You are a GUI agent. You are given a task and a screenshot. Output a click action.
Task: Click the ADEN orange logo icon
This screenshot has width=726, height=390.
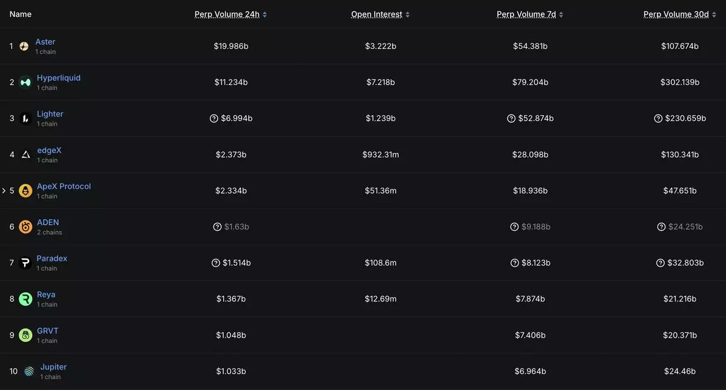25,227
